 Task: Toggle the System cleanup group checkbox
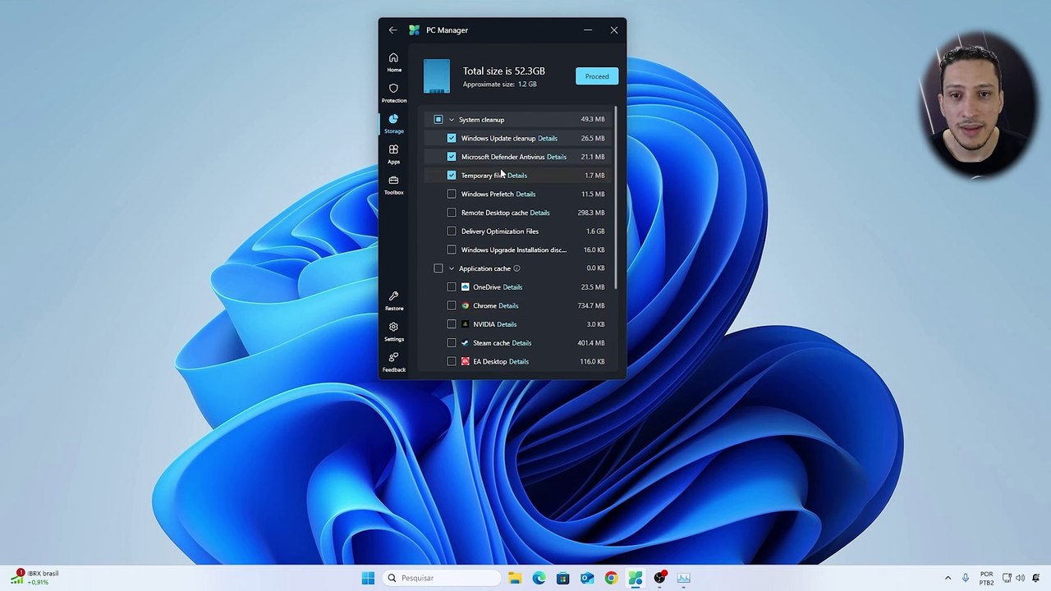438,120
